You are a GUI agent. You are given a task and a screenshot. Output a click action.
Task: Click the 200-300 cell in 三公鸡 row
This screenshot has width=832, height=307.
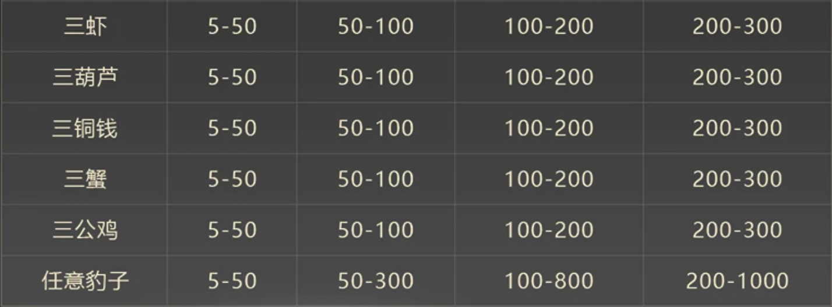click(x=737, y=230)
